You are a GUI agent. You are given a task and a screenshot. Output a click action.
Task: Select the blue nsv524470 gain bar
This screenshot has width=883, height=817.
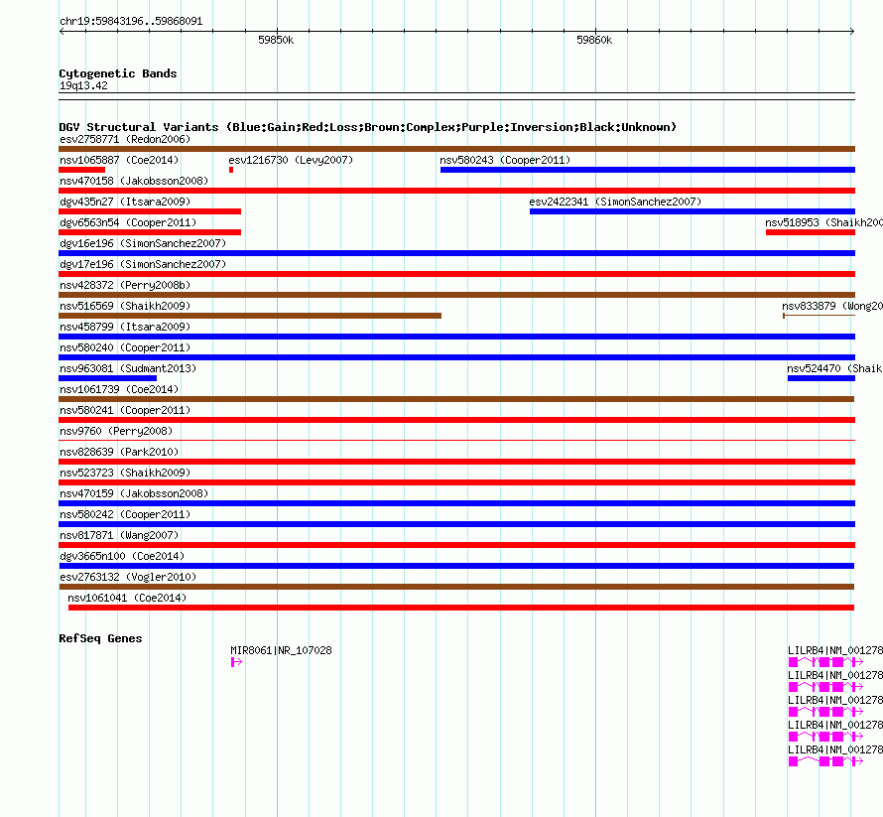(821, 378)
